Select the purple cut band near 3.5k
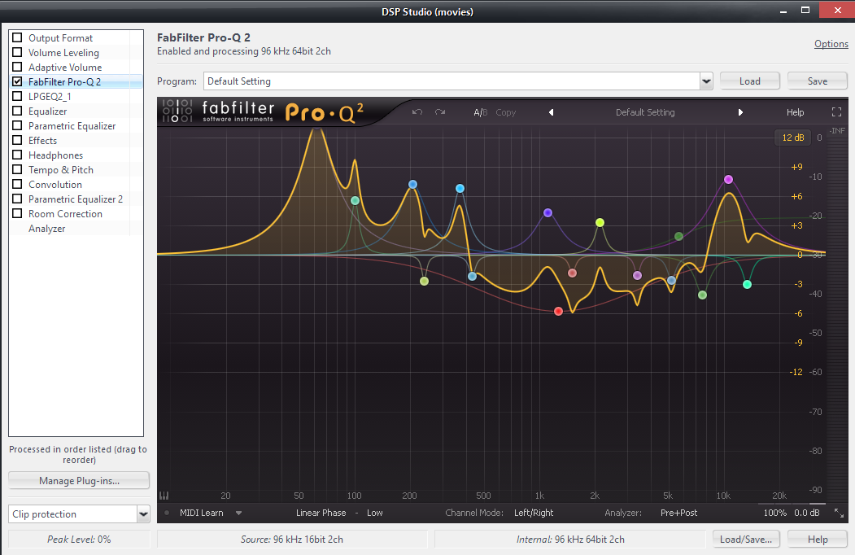Image resolution: width=855 pixels, height=555 pixels. [x=638, y=276]
